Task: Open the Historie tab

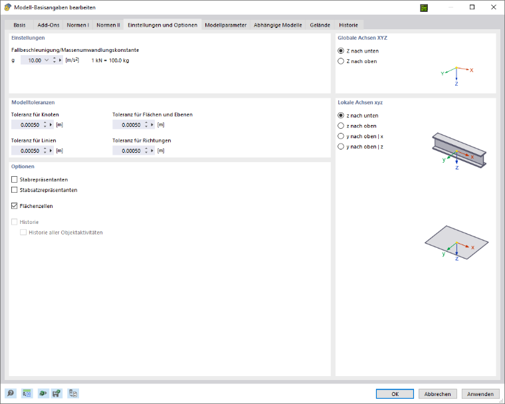Action: 348,25
